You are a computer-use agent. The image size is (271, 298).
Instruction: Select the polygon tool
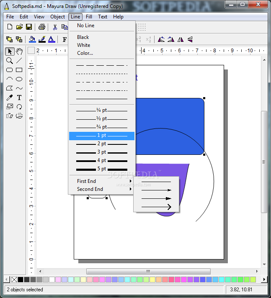(x=10, y=88)
